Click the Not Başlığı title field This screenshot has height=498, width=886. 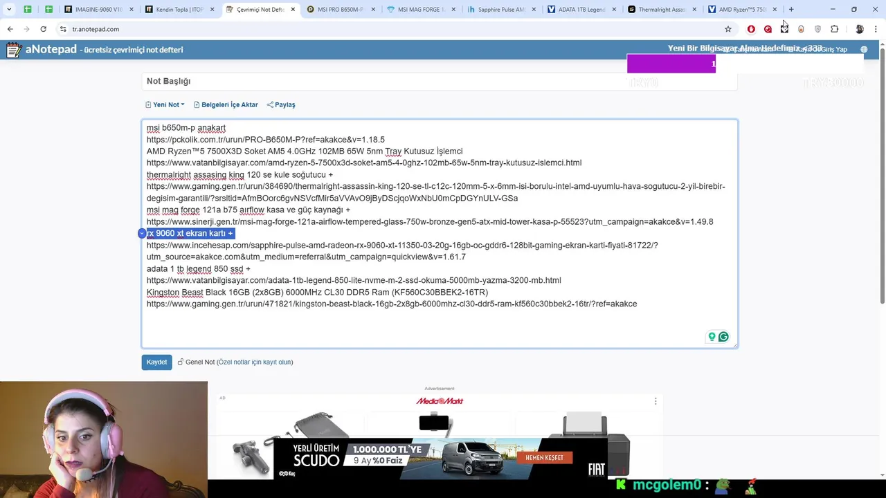click(x=440, y=81)
